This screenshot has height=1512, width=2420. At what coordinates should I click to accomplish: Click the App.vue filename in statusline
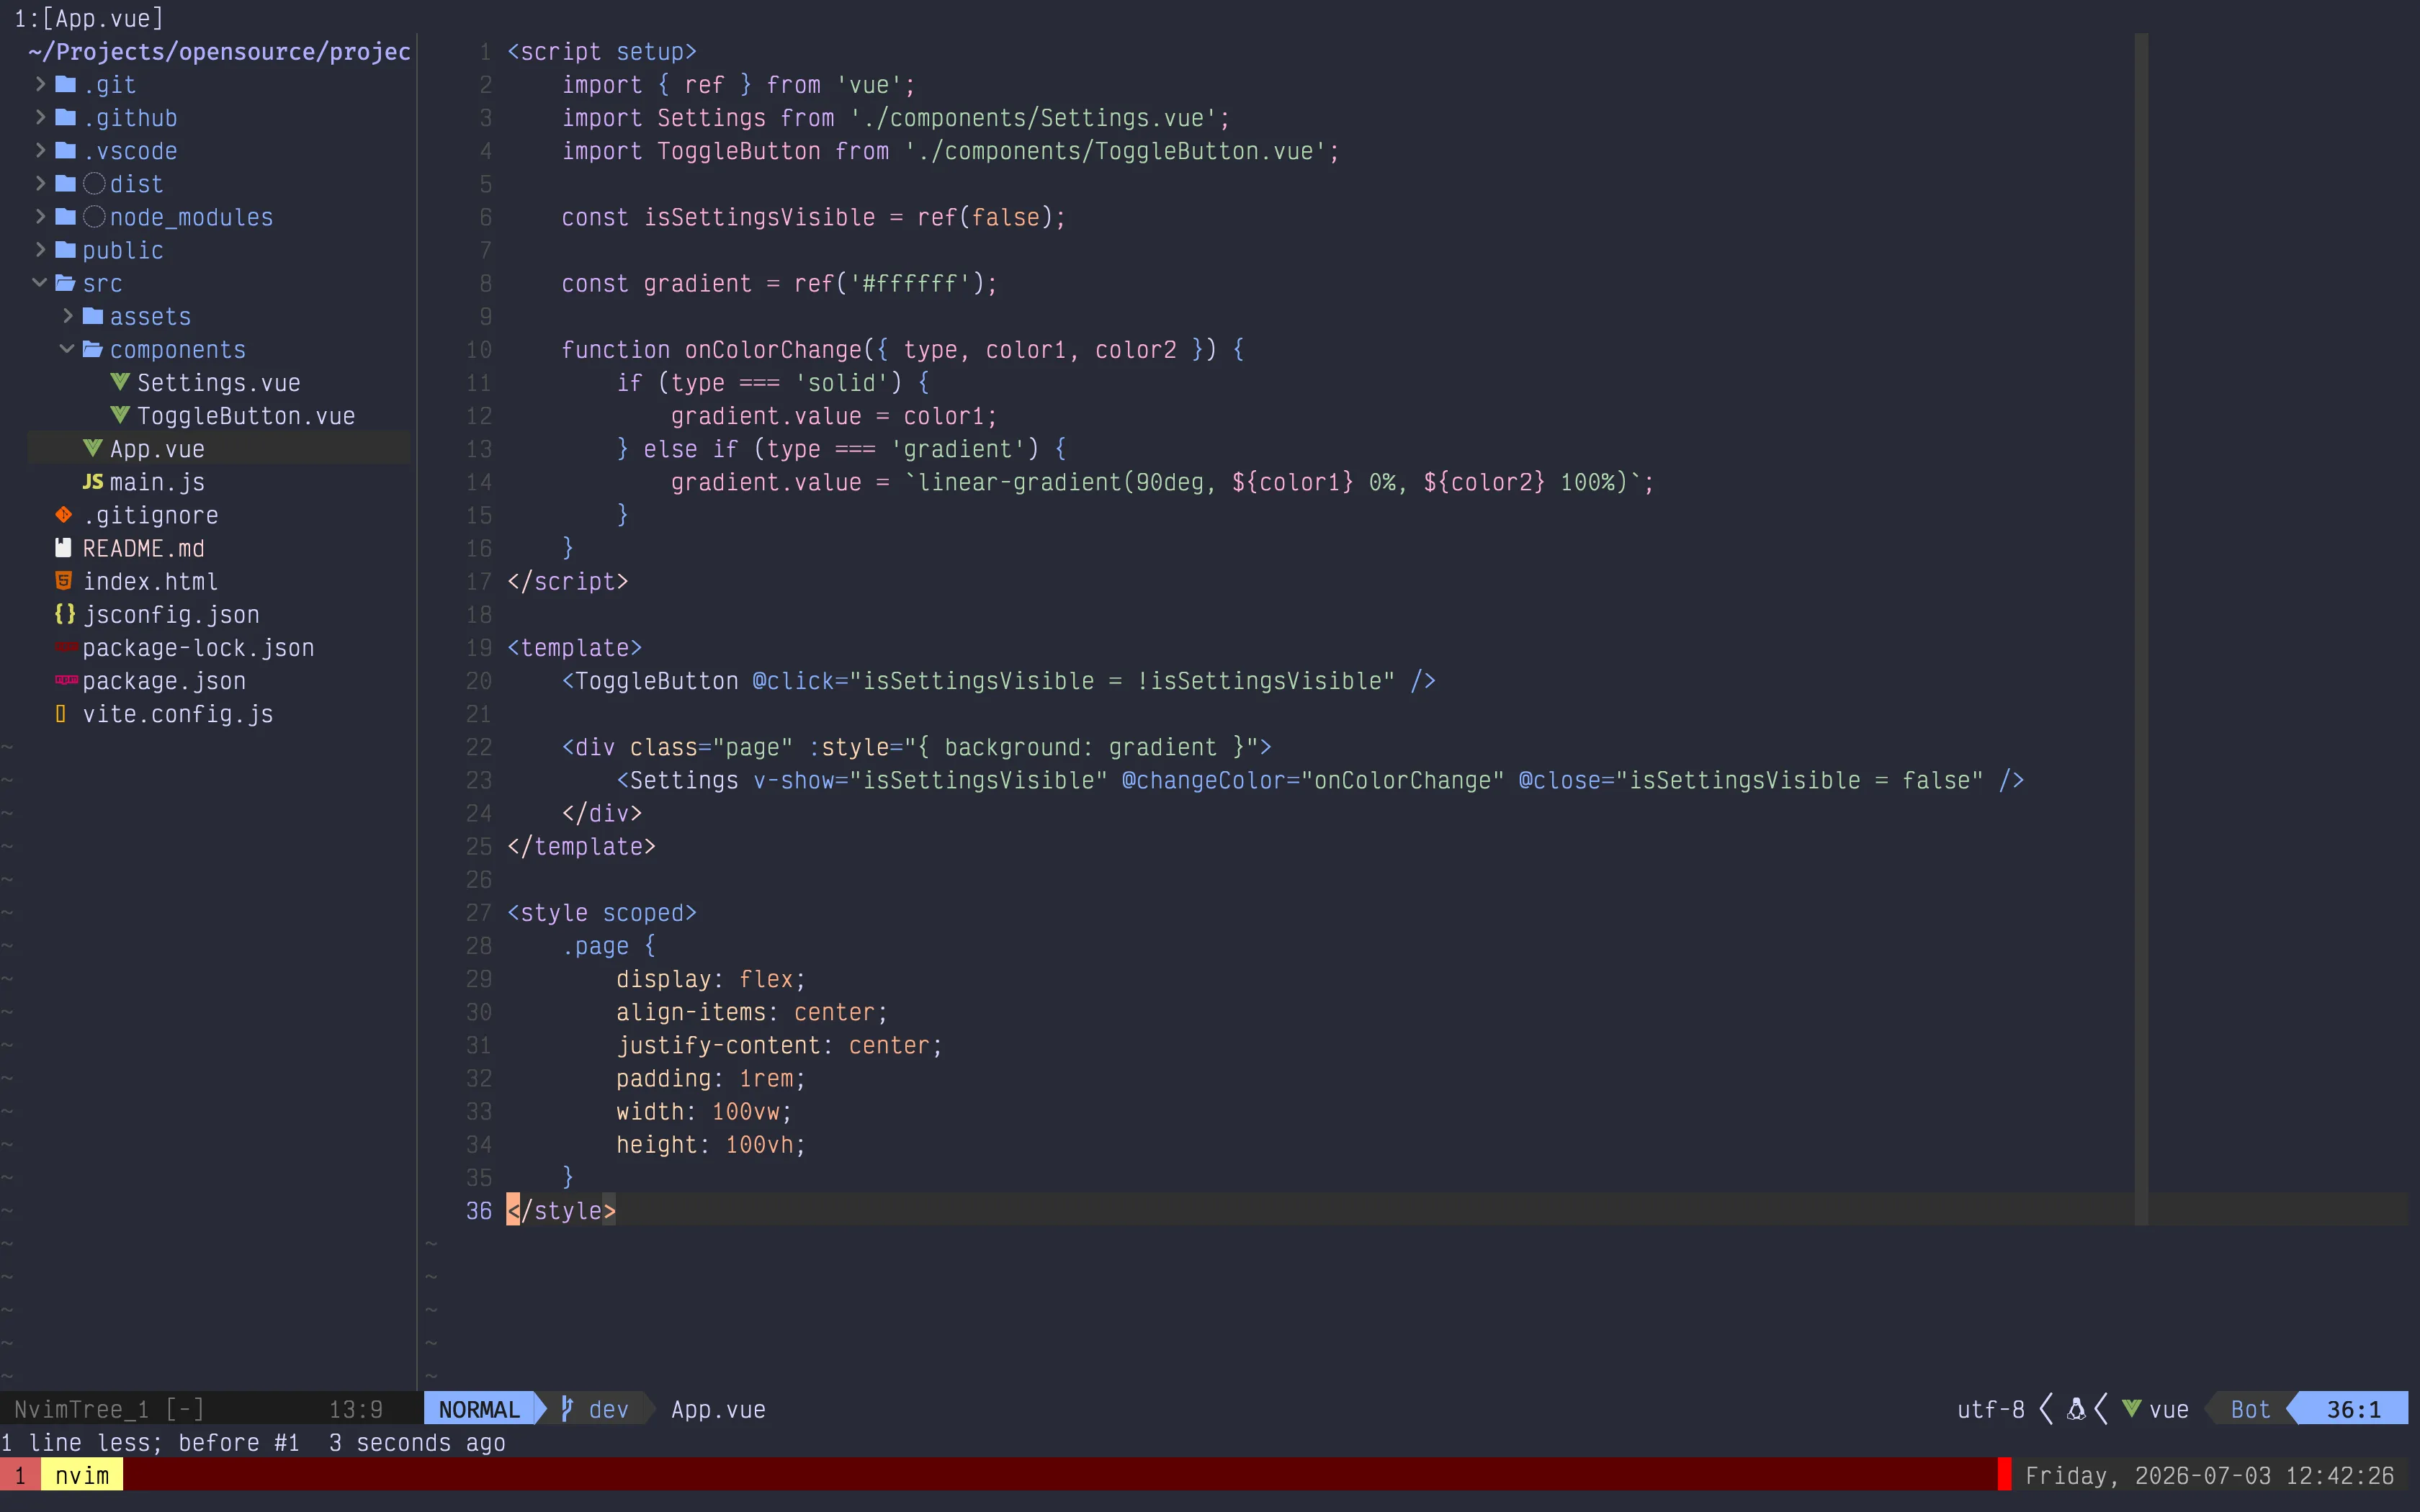point(718,1409)
